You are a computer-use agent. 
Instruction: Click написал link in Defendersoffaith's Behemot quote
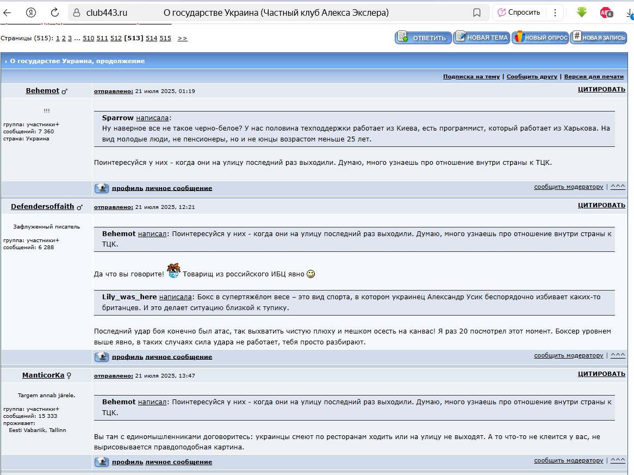pyautogui.click(x=152, y=234)
